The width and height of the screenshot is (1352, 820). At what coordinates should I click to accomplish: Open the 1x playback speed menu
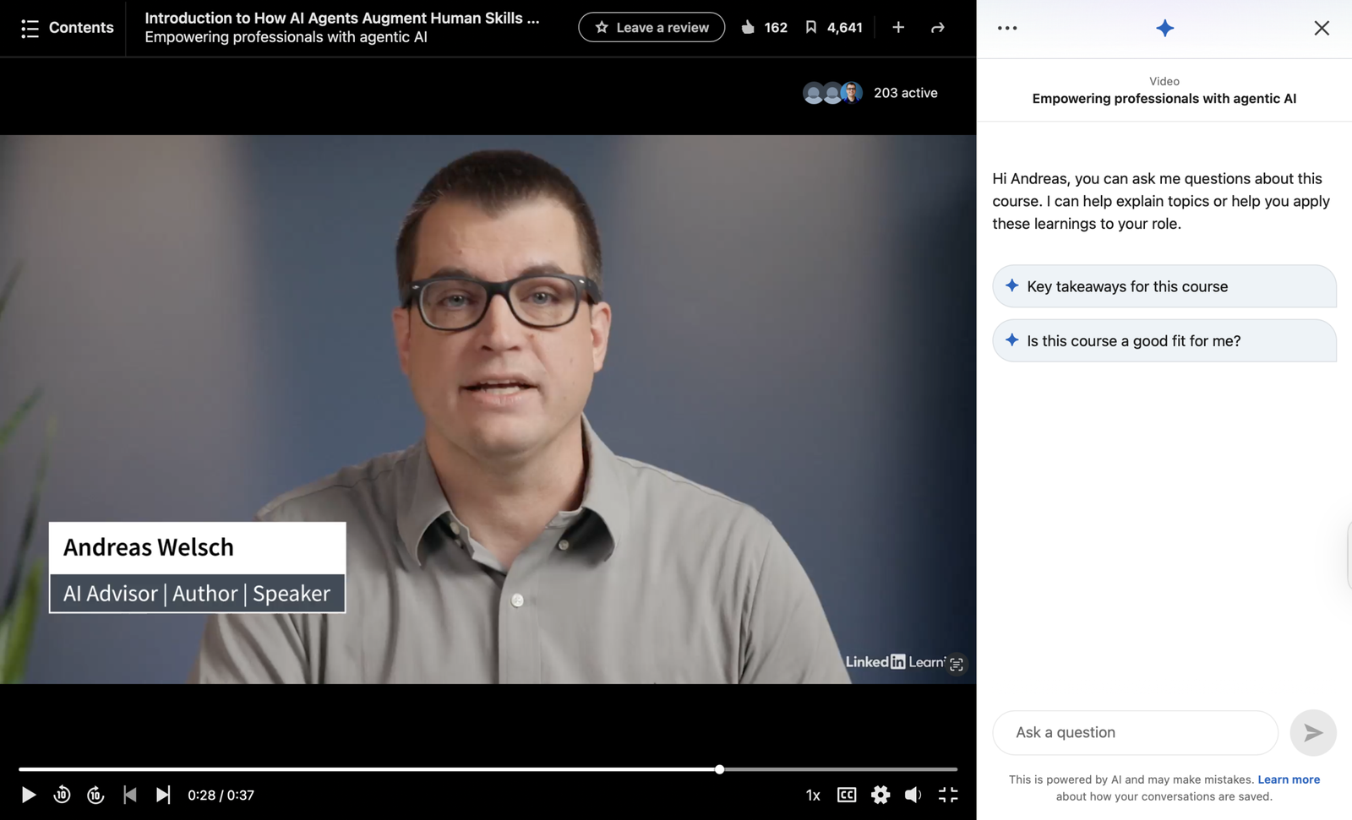pos(813,795)
